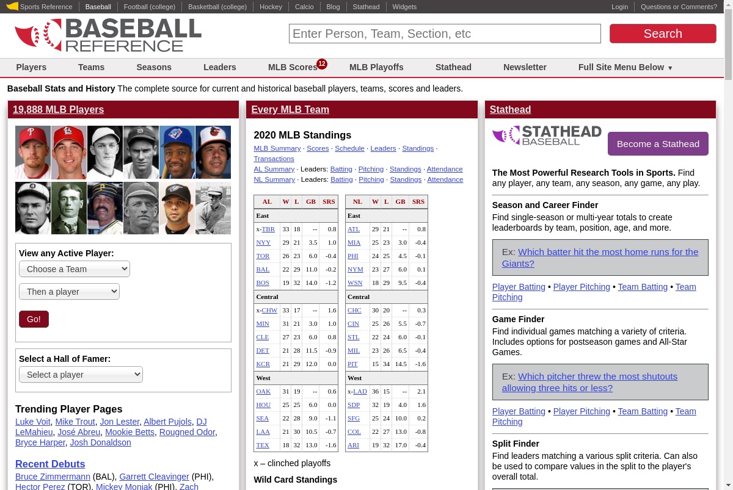Open the Football (college) top bar link
Image resolution: width=733 pixels, height=490 pixels.
click(x=150, y=7)
